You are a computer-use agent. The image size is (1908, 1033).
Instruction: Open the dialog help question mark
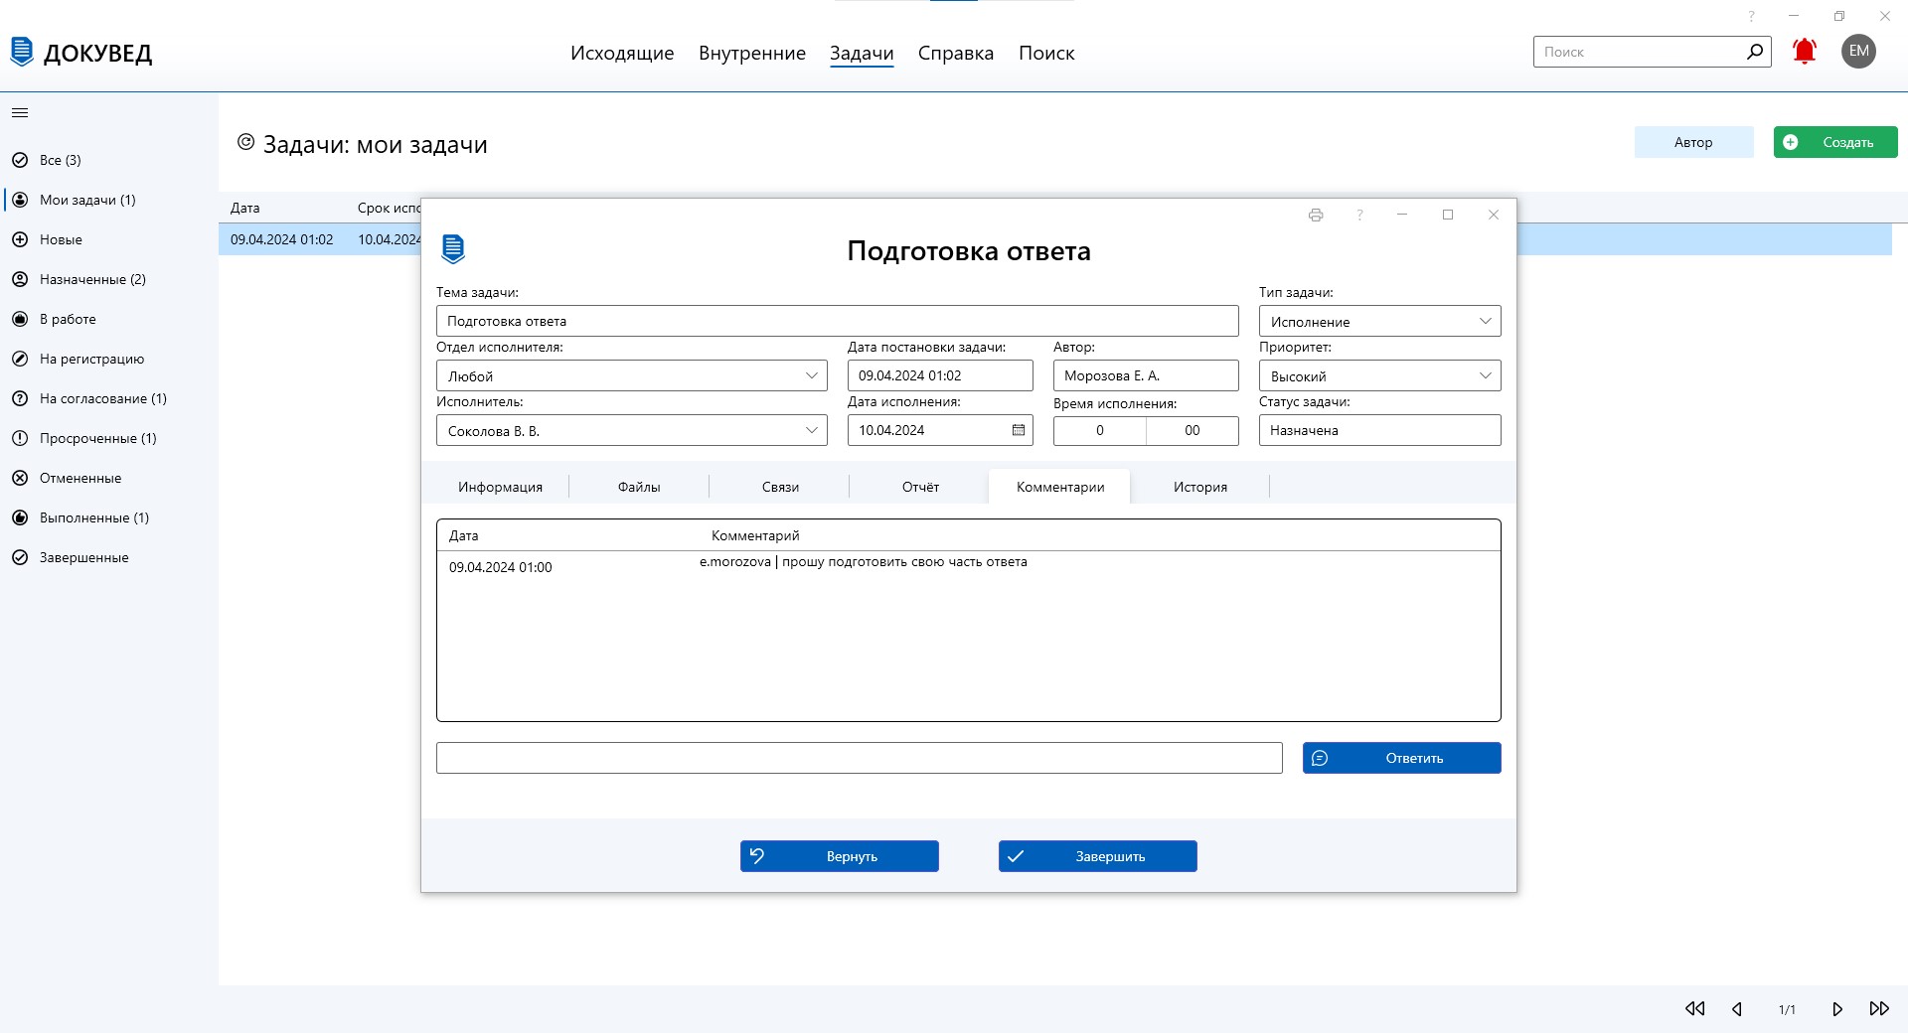[x=1359, y=215]
